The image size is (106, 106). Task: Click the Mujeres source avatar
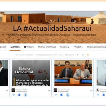(x=98, y=90)
